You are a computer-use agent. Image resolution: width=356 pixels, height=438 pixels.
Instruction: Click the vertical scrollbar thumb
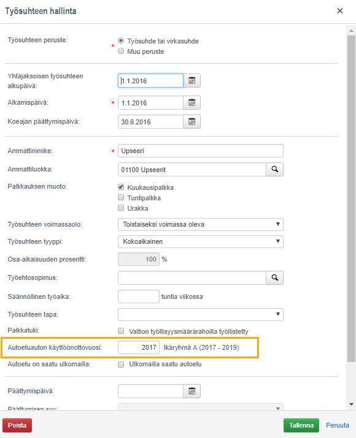click(351, 198)
